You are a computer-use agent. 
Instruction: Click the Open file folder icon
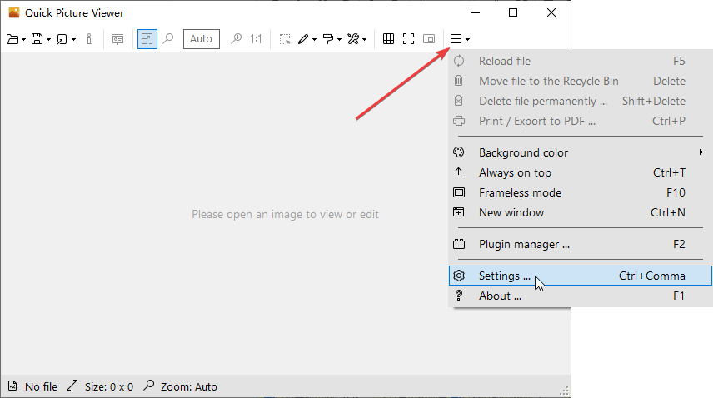12,39
